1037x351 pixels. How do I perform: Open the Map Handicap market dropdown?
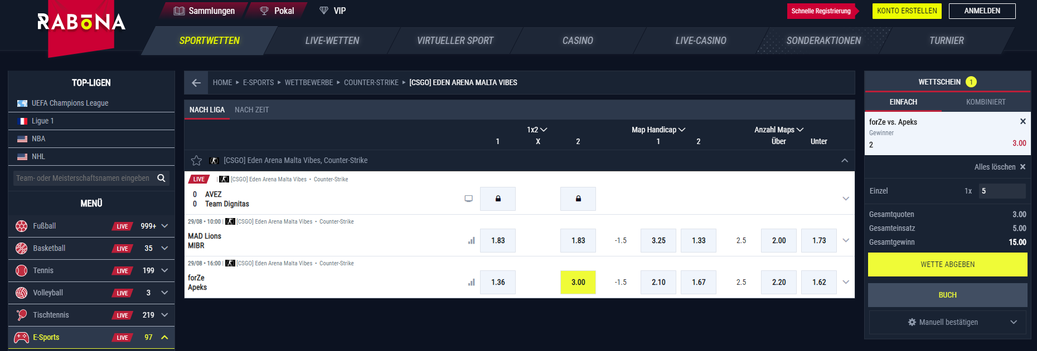[x=658, y=130]
